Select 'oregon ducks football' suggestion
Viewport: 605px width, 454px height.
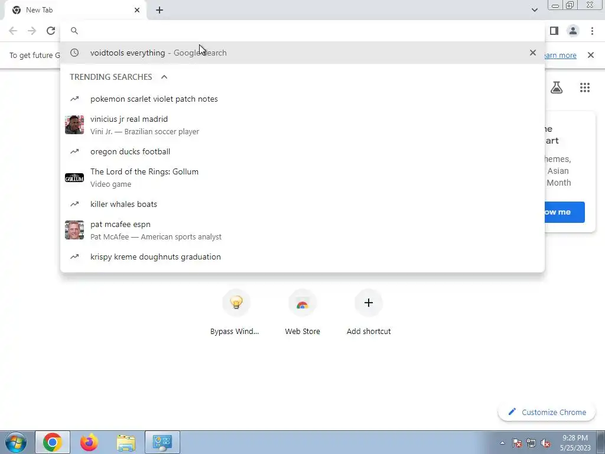pos(302,151)
